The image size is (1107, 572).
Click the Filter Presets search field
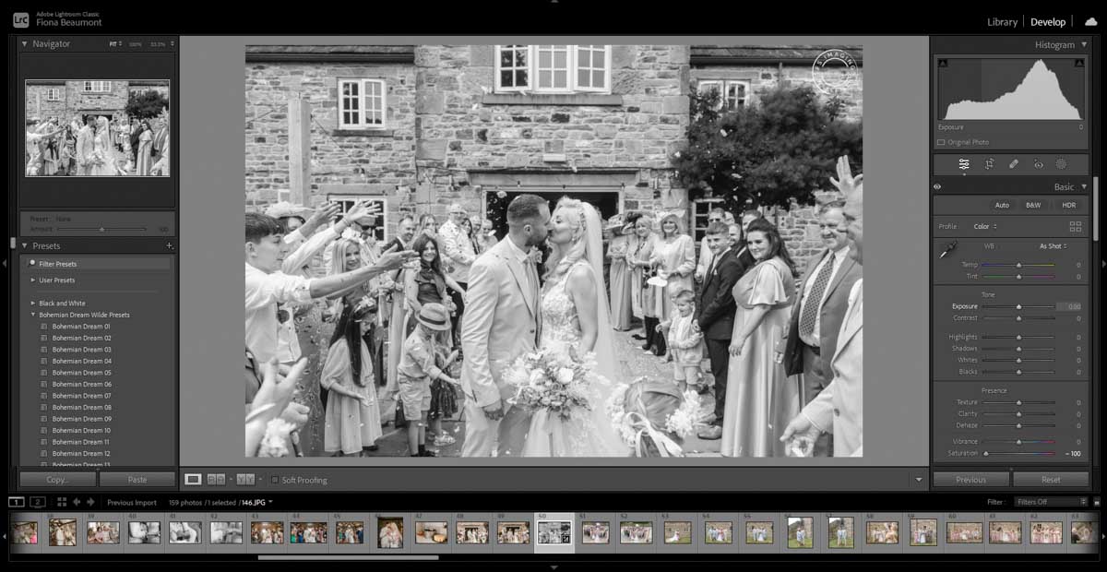click(x=97, y=264)
